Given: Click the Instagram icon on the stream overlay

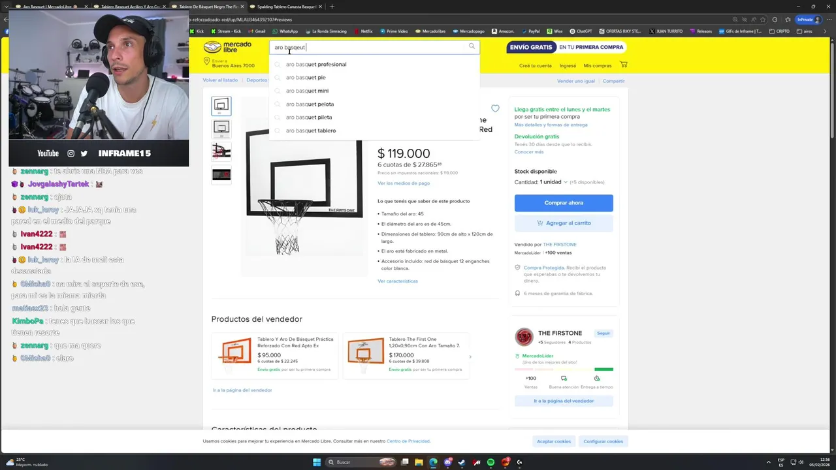Looking at the screenshot, I should pyautogui.click(x=71, y=153).
